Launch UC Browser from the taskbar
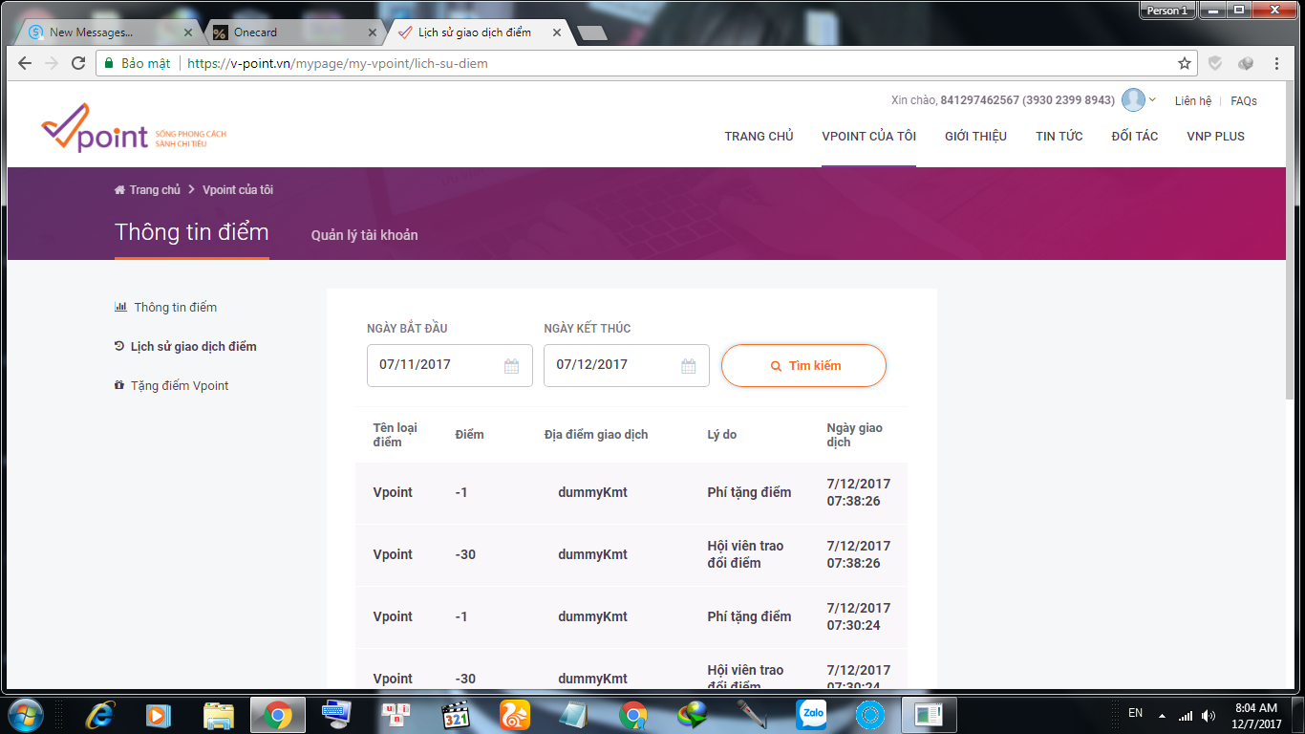Screen dimensions: 1305x734 [x=515, y=714]
